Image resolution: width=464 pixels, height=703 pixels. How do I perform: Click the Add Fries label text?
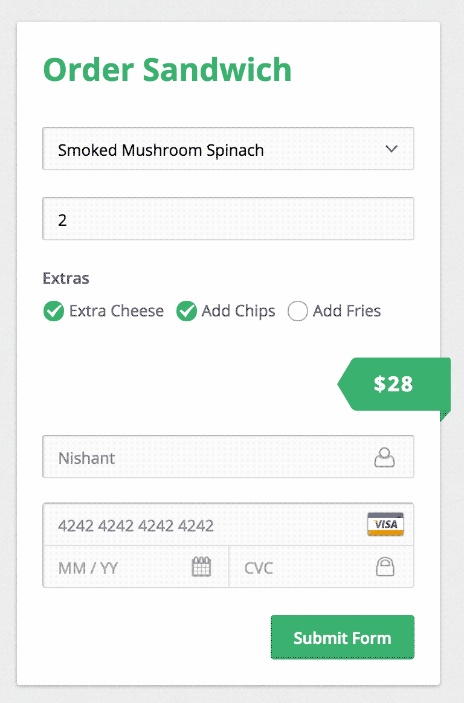[347, 310]
